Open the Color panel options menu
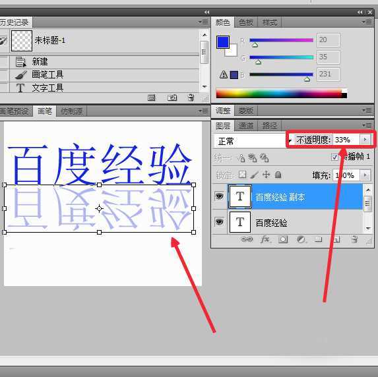Image resolution: width=378 pixels, height=377 pixels. (x=367, y=22)
